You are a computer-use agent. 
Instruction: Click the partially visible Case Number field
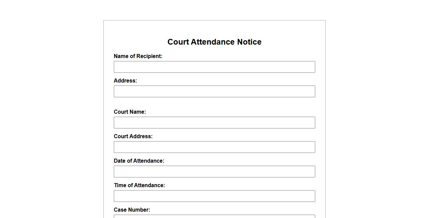[x=214, y=216]
